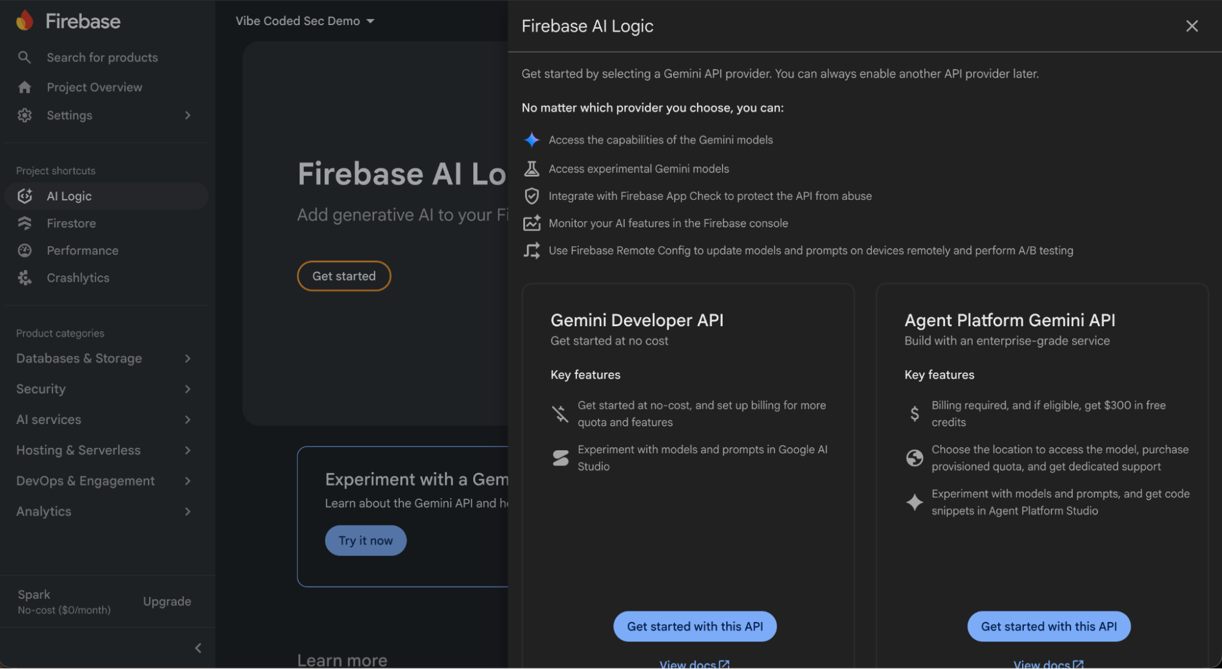The height and width of the screenshot is (669, 1222).
Task: Get started with Gemini Developer API
Action: tap(695, 626)
